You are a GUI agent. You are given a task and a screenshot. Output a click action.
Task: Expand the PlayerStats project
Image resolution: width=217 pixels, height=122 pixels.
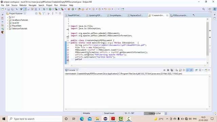click(7, 26)
